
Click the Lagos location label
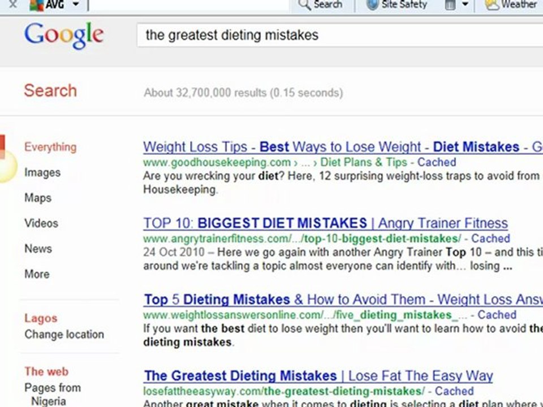41,318
